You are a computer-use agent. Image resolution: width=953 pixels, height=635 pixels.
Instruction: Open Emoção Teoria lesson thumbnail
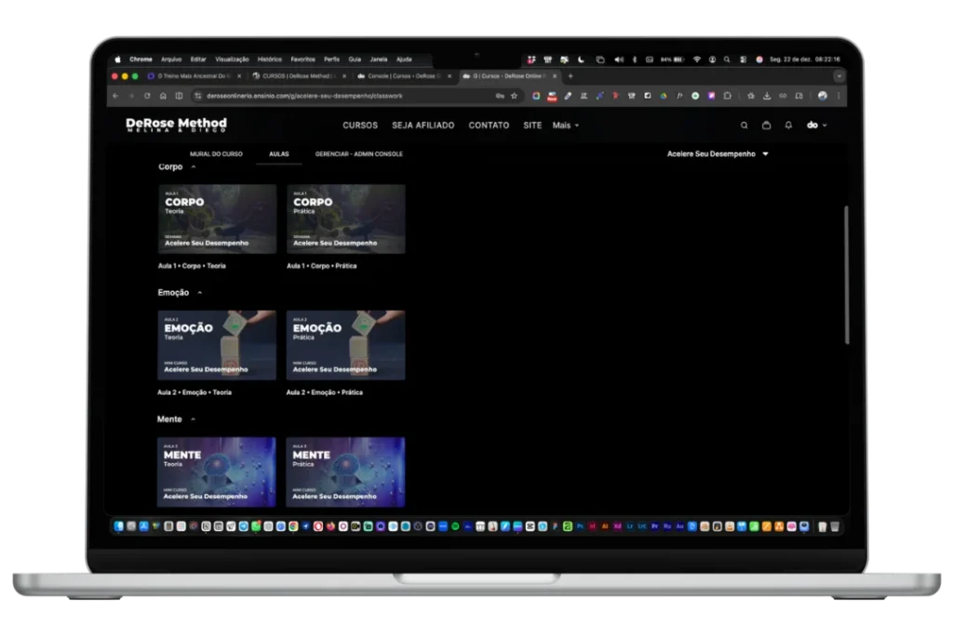pyautogui.click(x=216, y=346)
